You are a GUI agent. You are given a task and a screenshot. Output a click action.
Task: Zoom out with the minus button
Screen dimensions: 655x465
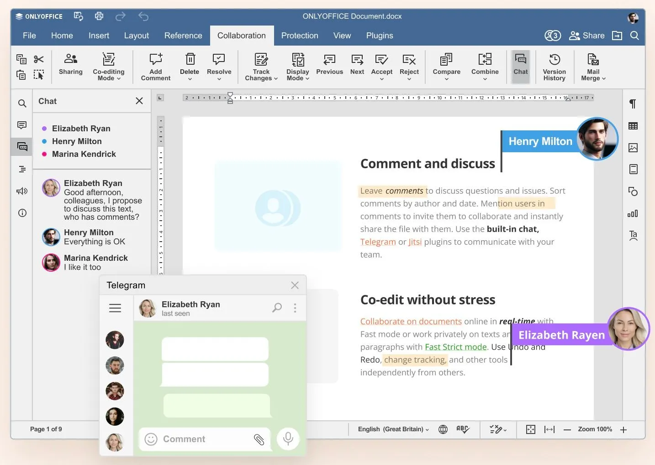(x=567, y=429)
